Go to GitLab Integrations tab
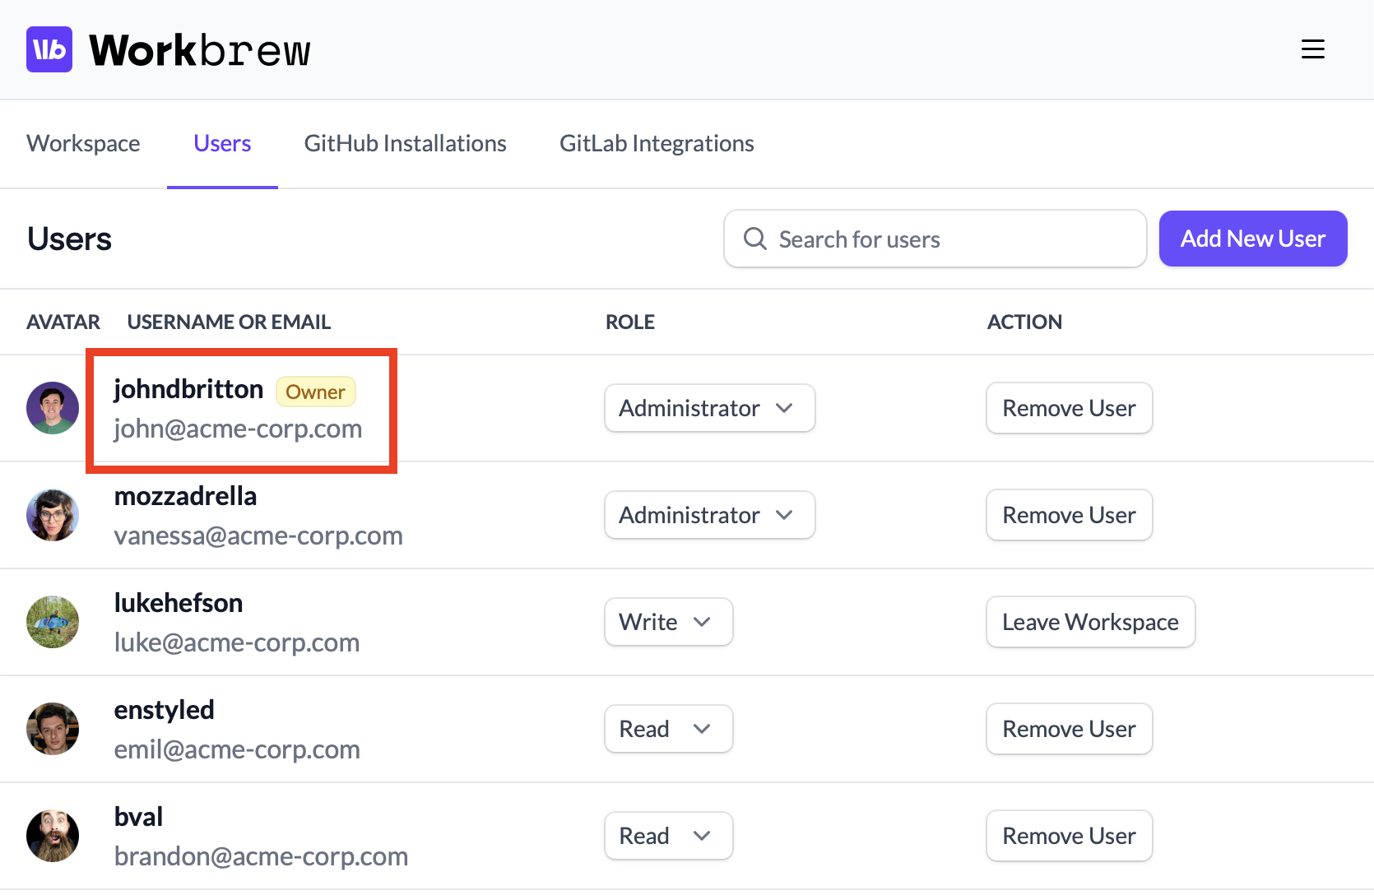This screenshot has height=895, width=1374. coord(657,143)
